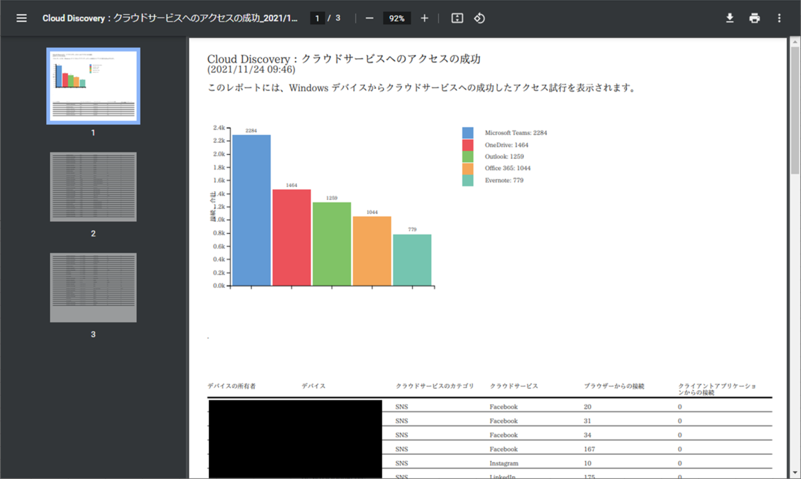
Task: Select the page 3 thumbnail
Action: point(93,287)
